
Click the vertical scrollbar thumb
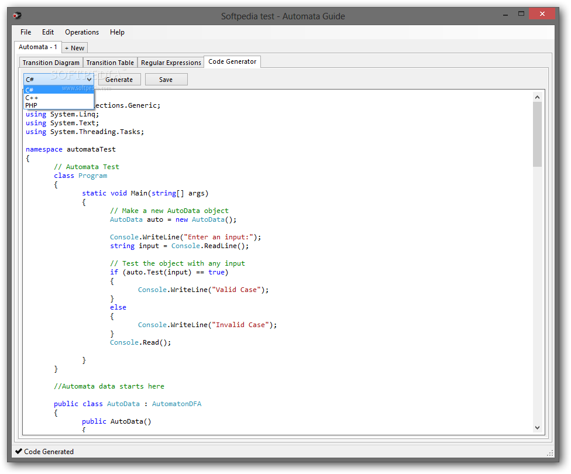click(x=537, y=134)
